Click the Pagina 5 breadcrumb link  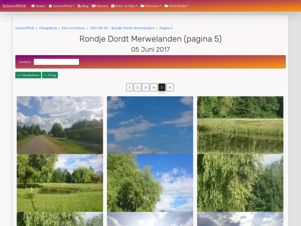tap(166, 28)
